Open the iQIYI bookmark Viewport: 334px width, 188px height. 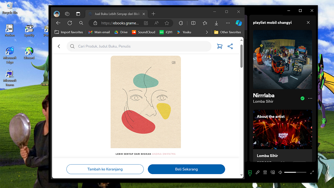[x=166, y=32]
